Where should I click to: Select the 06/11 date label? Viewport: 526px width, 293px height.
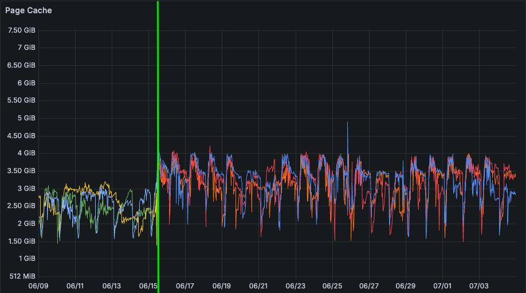pos(75,286)
